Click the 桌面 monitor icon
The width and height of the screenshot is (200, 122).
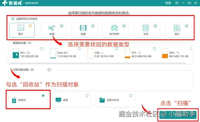point(58,100)
